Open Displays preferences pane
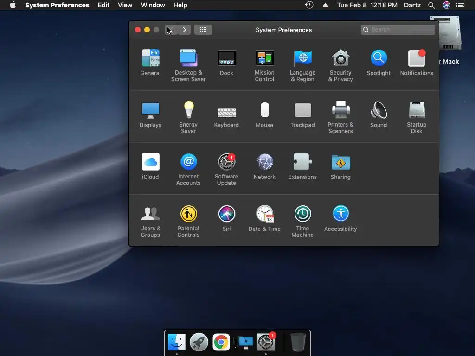Image resolution: width=475 pixels, height=356 pixels. coord(150,114)
